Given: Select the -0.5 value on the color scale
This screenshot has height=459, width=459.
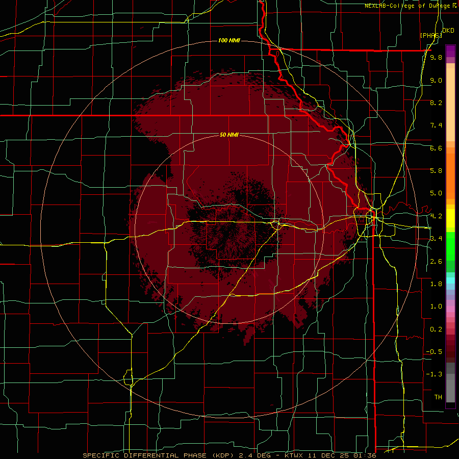Looking at the screenshot, I should pos(434,352).
